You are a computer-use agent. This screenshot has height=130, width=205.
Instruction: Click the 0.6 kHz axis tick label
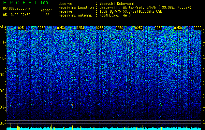pos(3,123)
